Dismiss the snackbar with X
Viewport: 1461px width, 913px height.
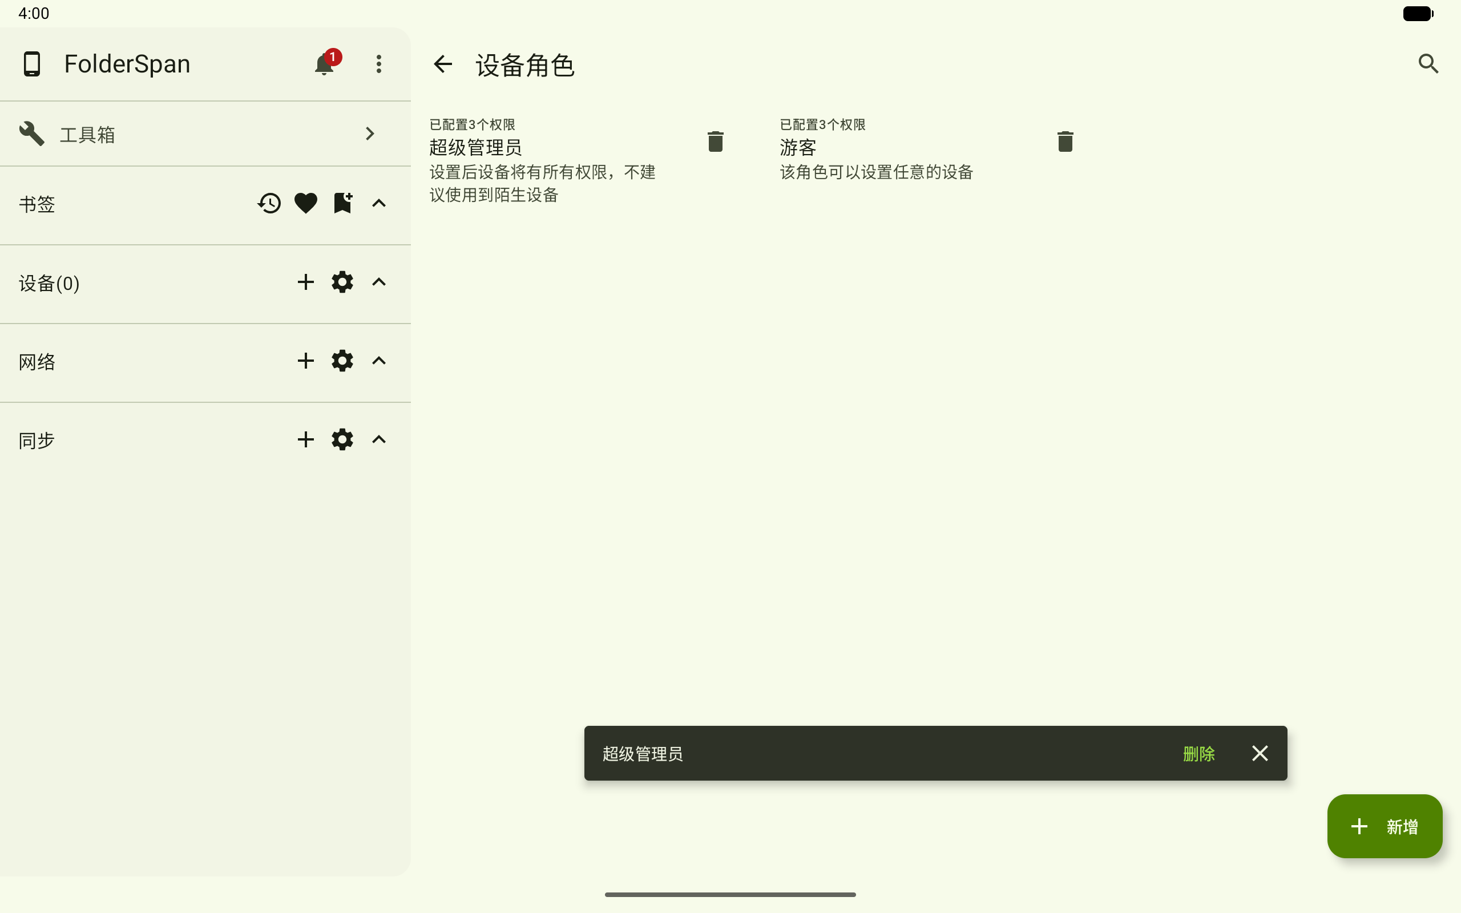pyautogui.click(x=1260, y=753)
